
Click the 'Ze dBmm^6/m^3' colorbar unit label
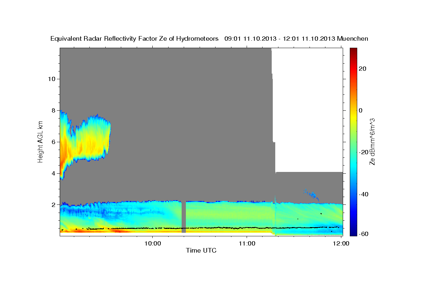pos(372,141)
